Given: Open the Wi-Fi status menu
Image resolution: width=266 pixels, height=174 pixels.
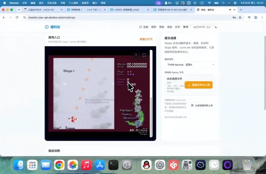Looking at the screenshot, I should (209, 3).
